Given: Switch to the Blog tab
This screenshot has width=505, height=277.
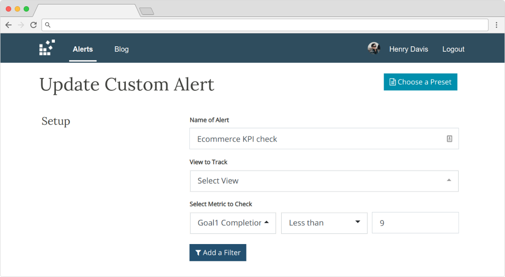Looking at the screenshot, I should 121,49.
